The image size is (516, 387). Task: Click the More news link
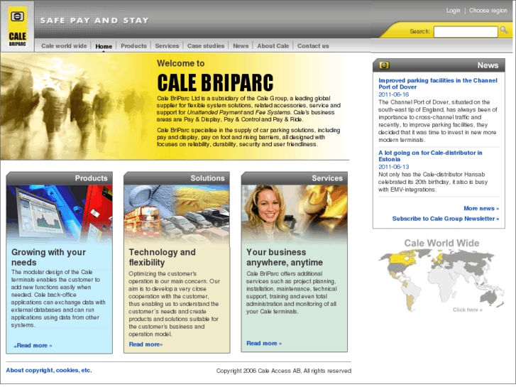coord(481,209)
